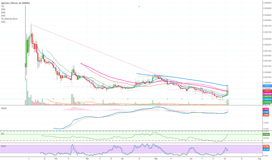Click the pink 0.0000 MACD histogram value tag
Image resolution: width=272 pixels, height=160 pixels.
tap(266, 109)
